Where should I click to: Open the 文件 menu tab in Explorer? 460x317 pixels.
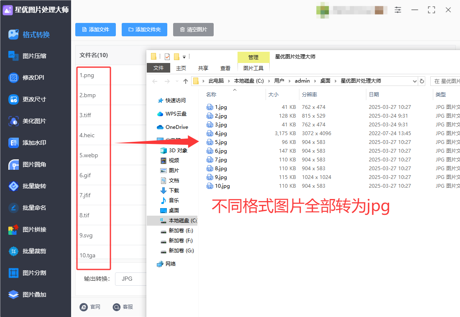point(158,68)
